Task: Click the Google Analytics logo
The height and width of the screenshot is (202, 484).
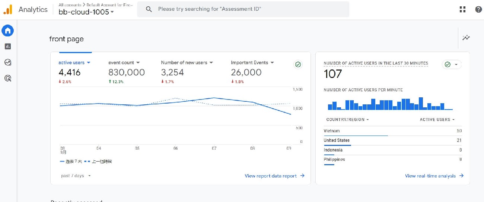Action: tap(8, 10)
